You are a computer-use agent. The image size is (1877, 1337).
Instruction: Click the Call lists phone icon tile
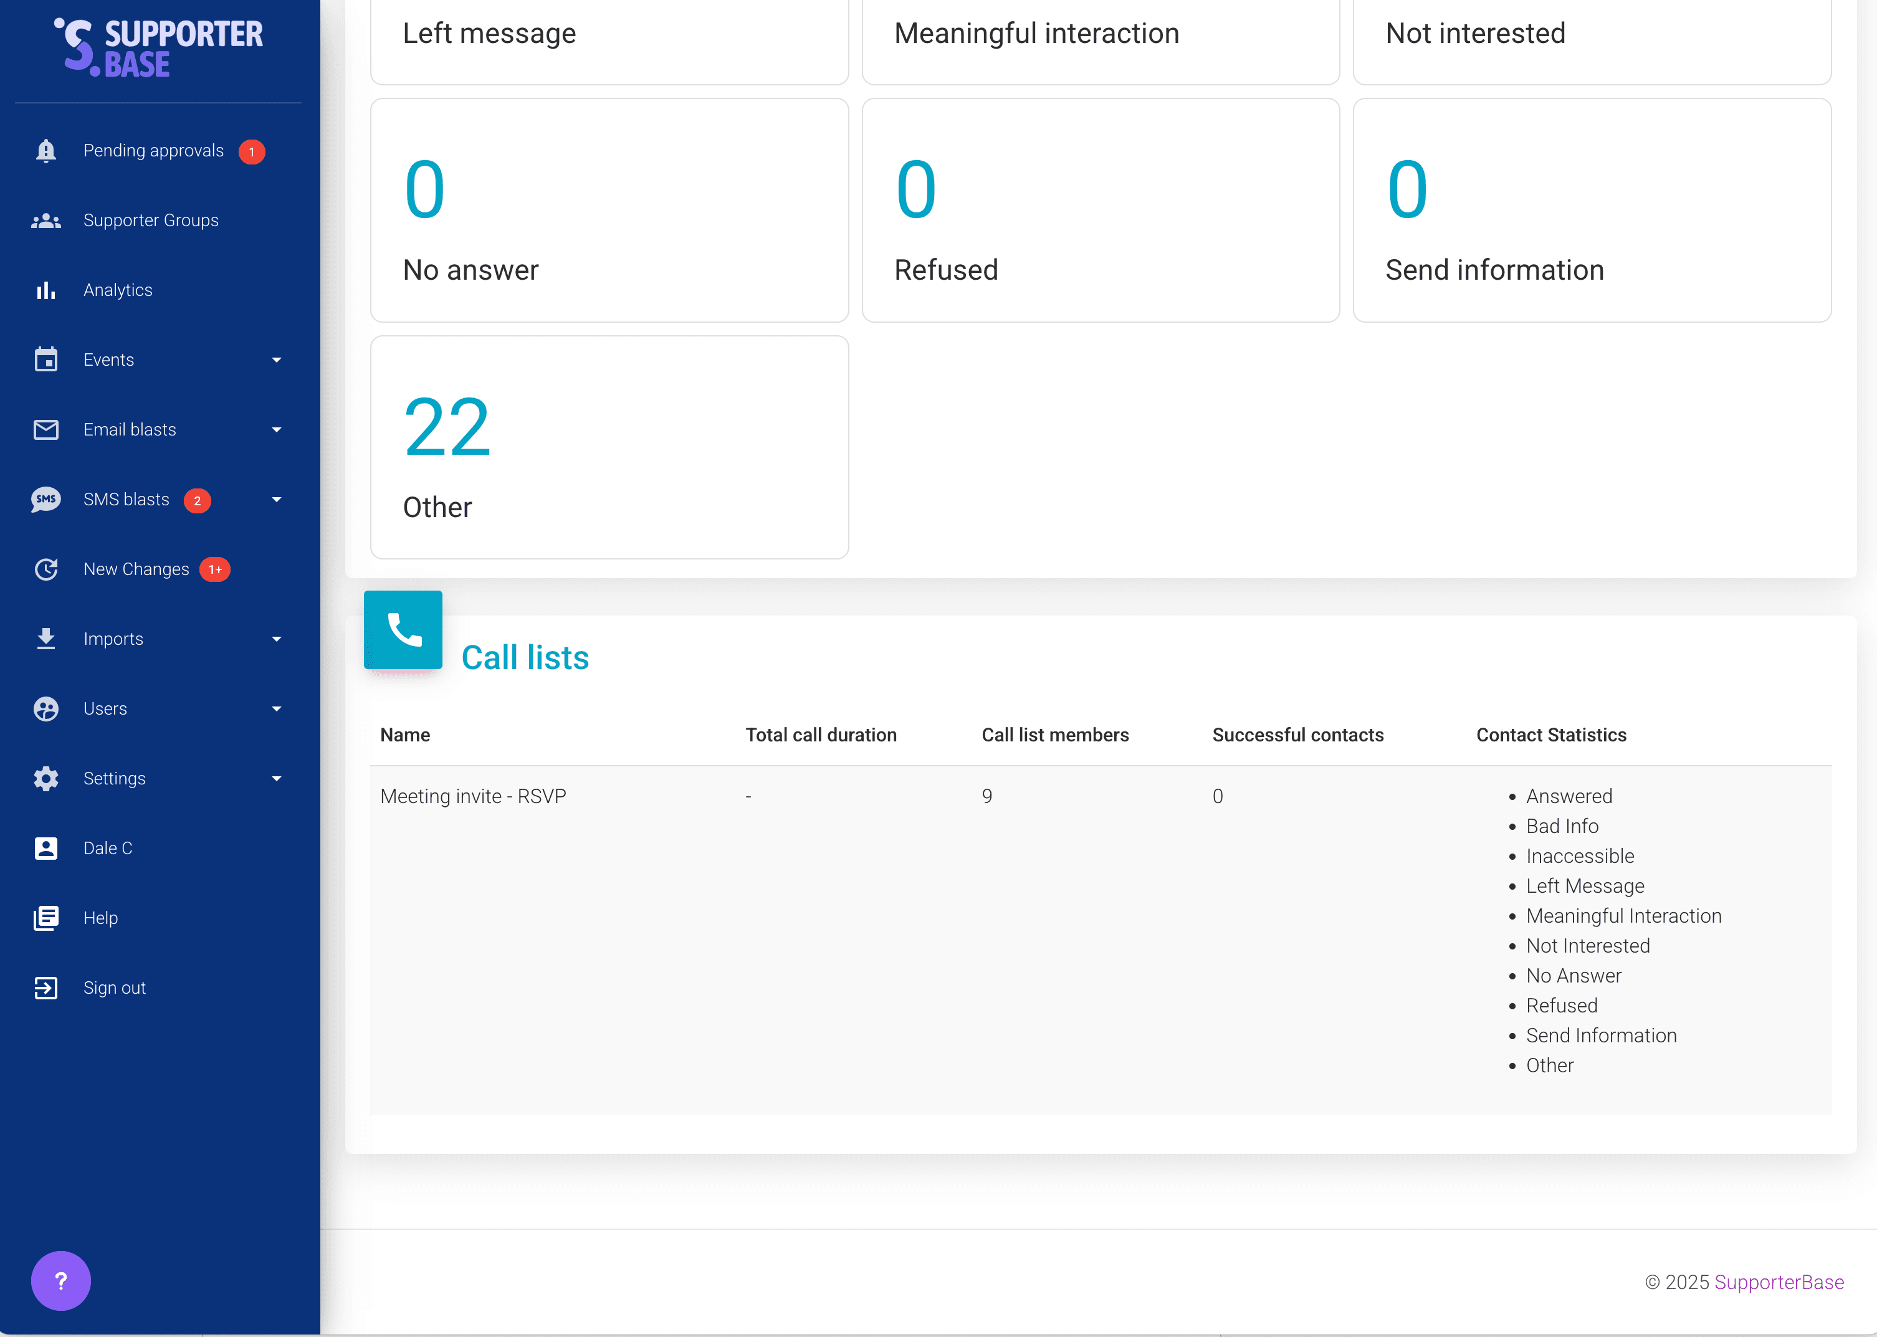click(403, 630)
